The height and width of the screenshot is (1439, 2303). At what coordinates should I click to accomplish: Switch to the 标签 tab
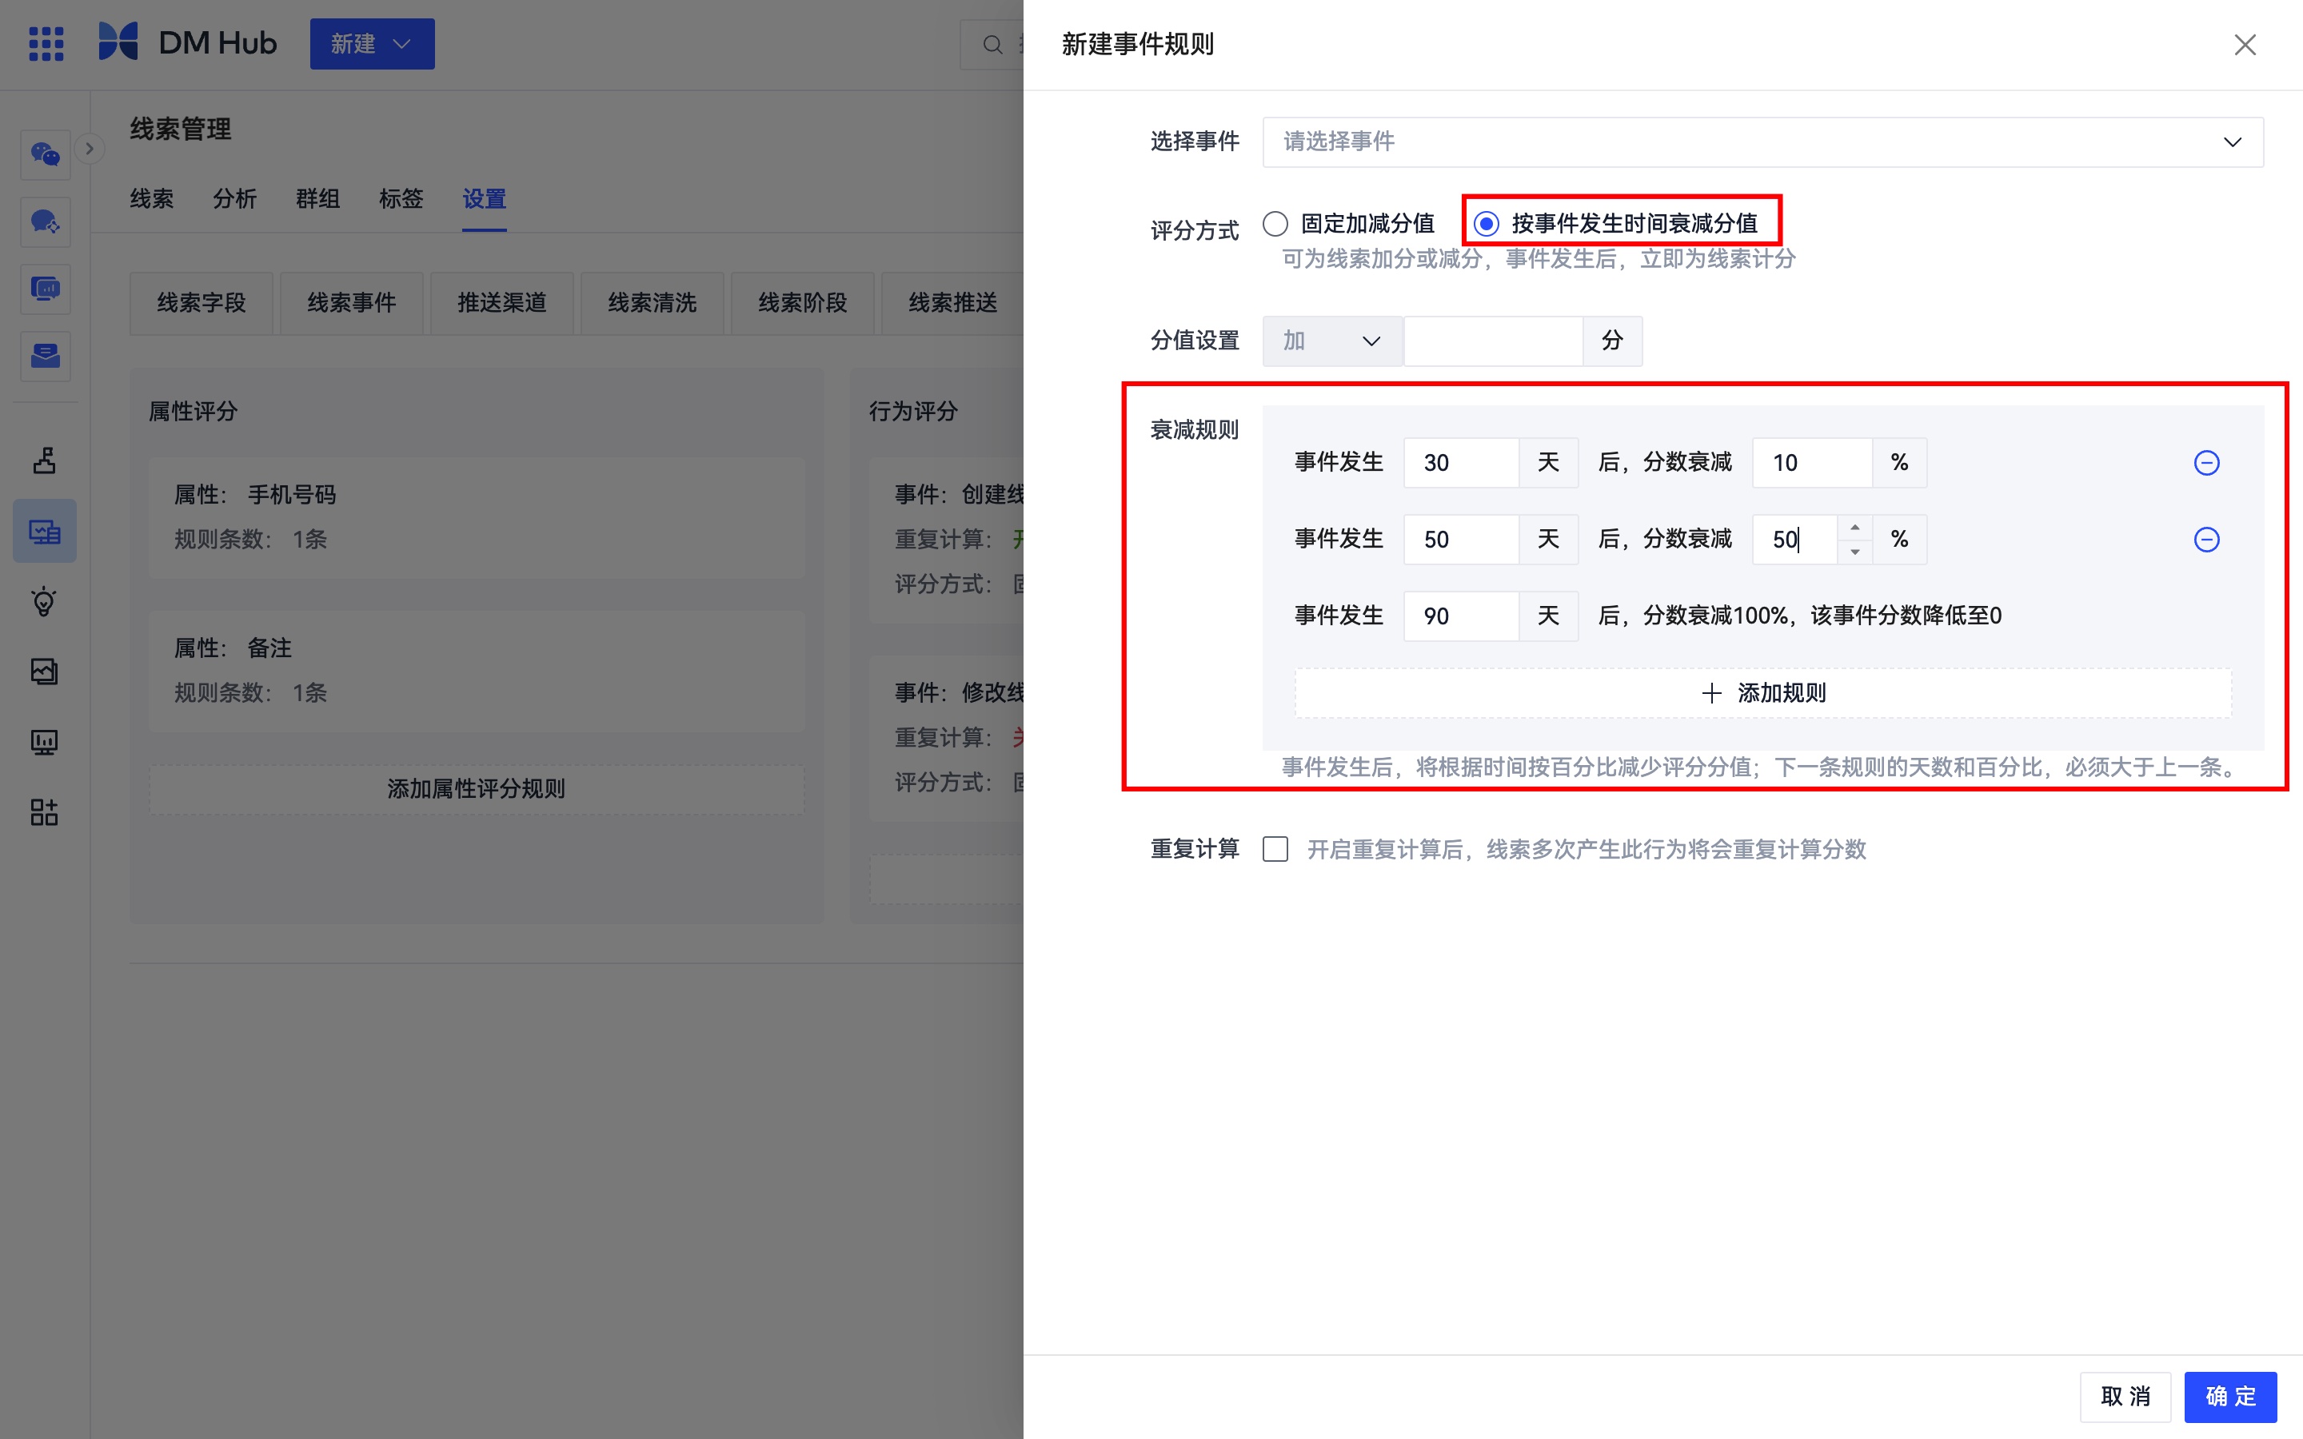pos(401,199)
